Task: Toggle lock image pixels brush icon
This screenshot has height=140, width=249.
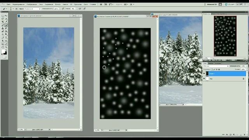Action: tap(214, 69)
